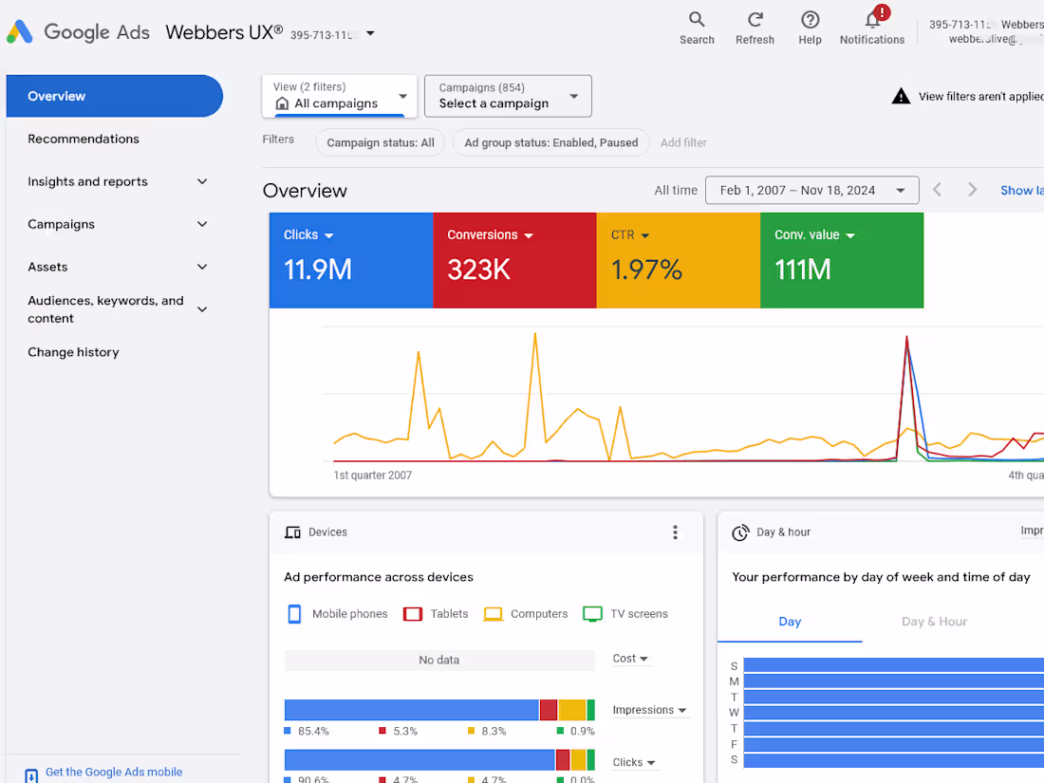The width and height of the screenshot is (1044, 783).
Task: Click 'Add filter'
Action: coord(683,141)
